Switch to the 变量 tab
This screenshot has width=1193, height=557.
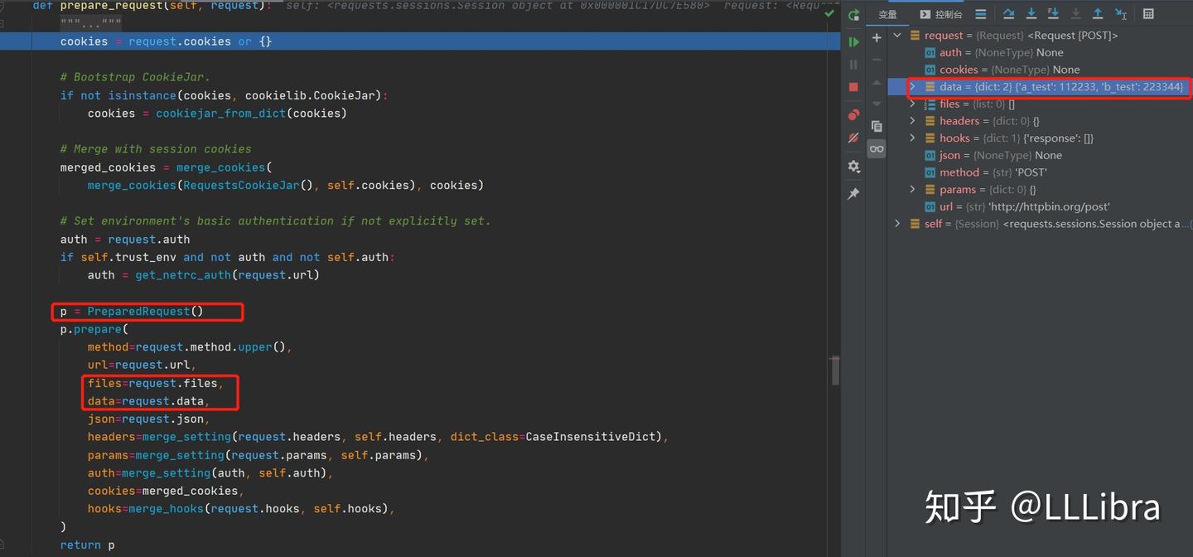coord(887,14)
